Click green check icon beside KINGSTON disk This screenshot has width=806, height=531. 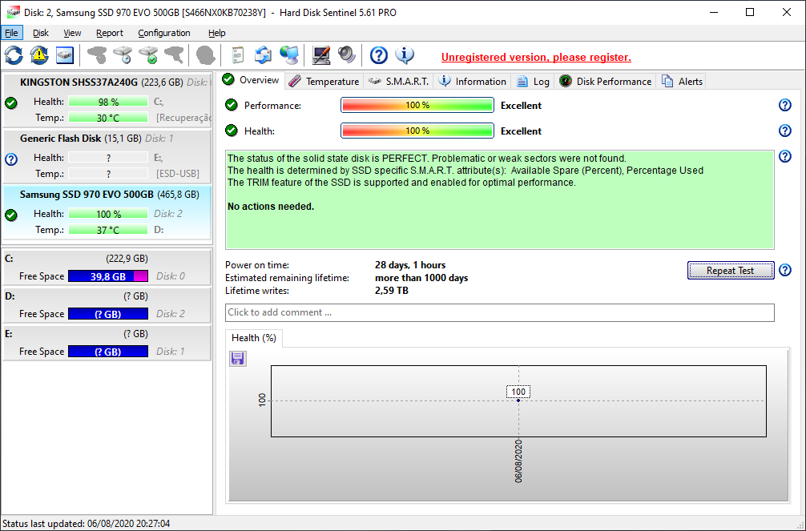pos(10,103)
